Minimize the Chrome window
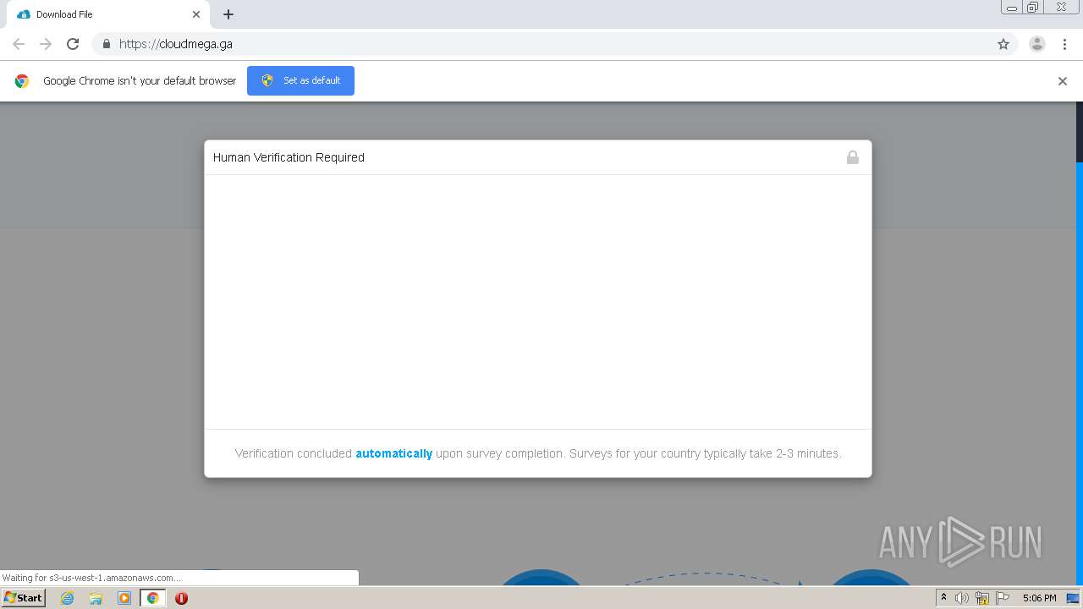 point(1012,8)
